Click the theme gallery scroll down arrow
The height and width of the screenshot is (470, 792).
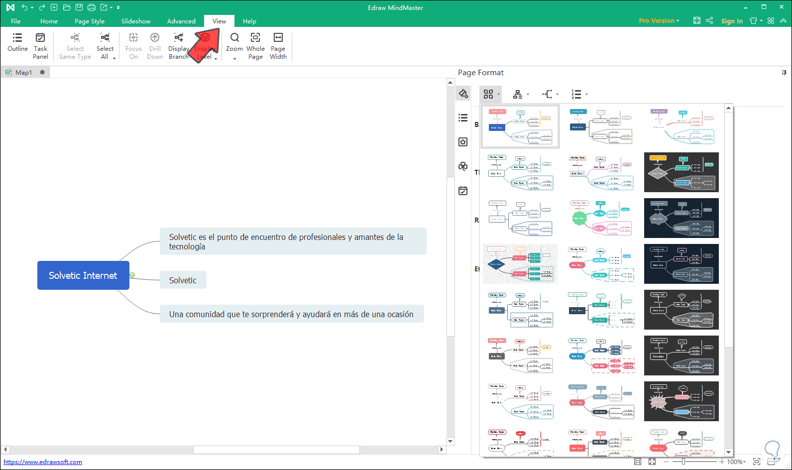coord(729,452)
